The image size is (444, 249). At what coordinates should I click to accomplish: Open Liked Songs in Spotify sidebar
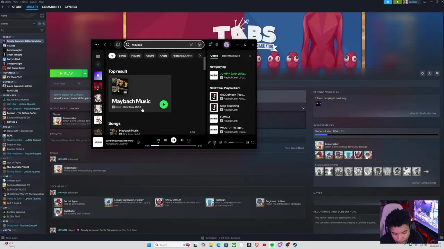coord(98,75)
